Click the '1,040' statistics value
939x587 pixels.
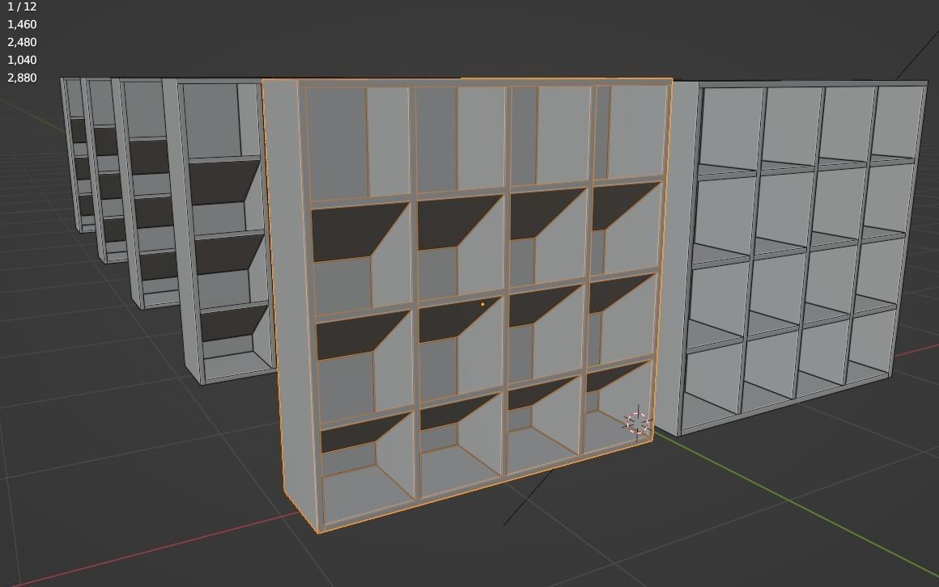(22, 60)
